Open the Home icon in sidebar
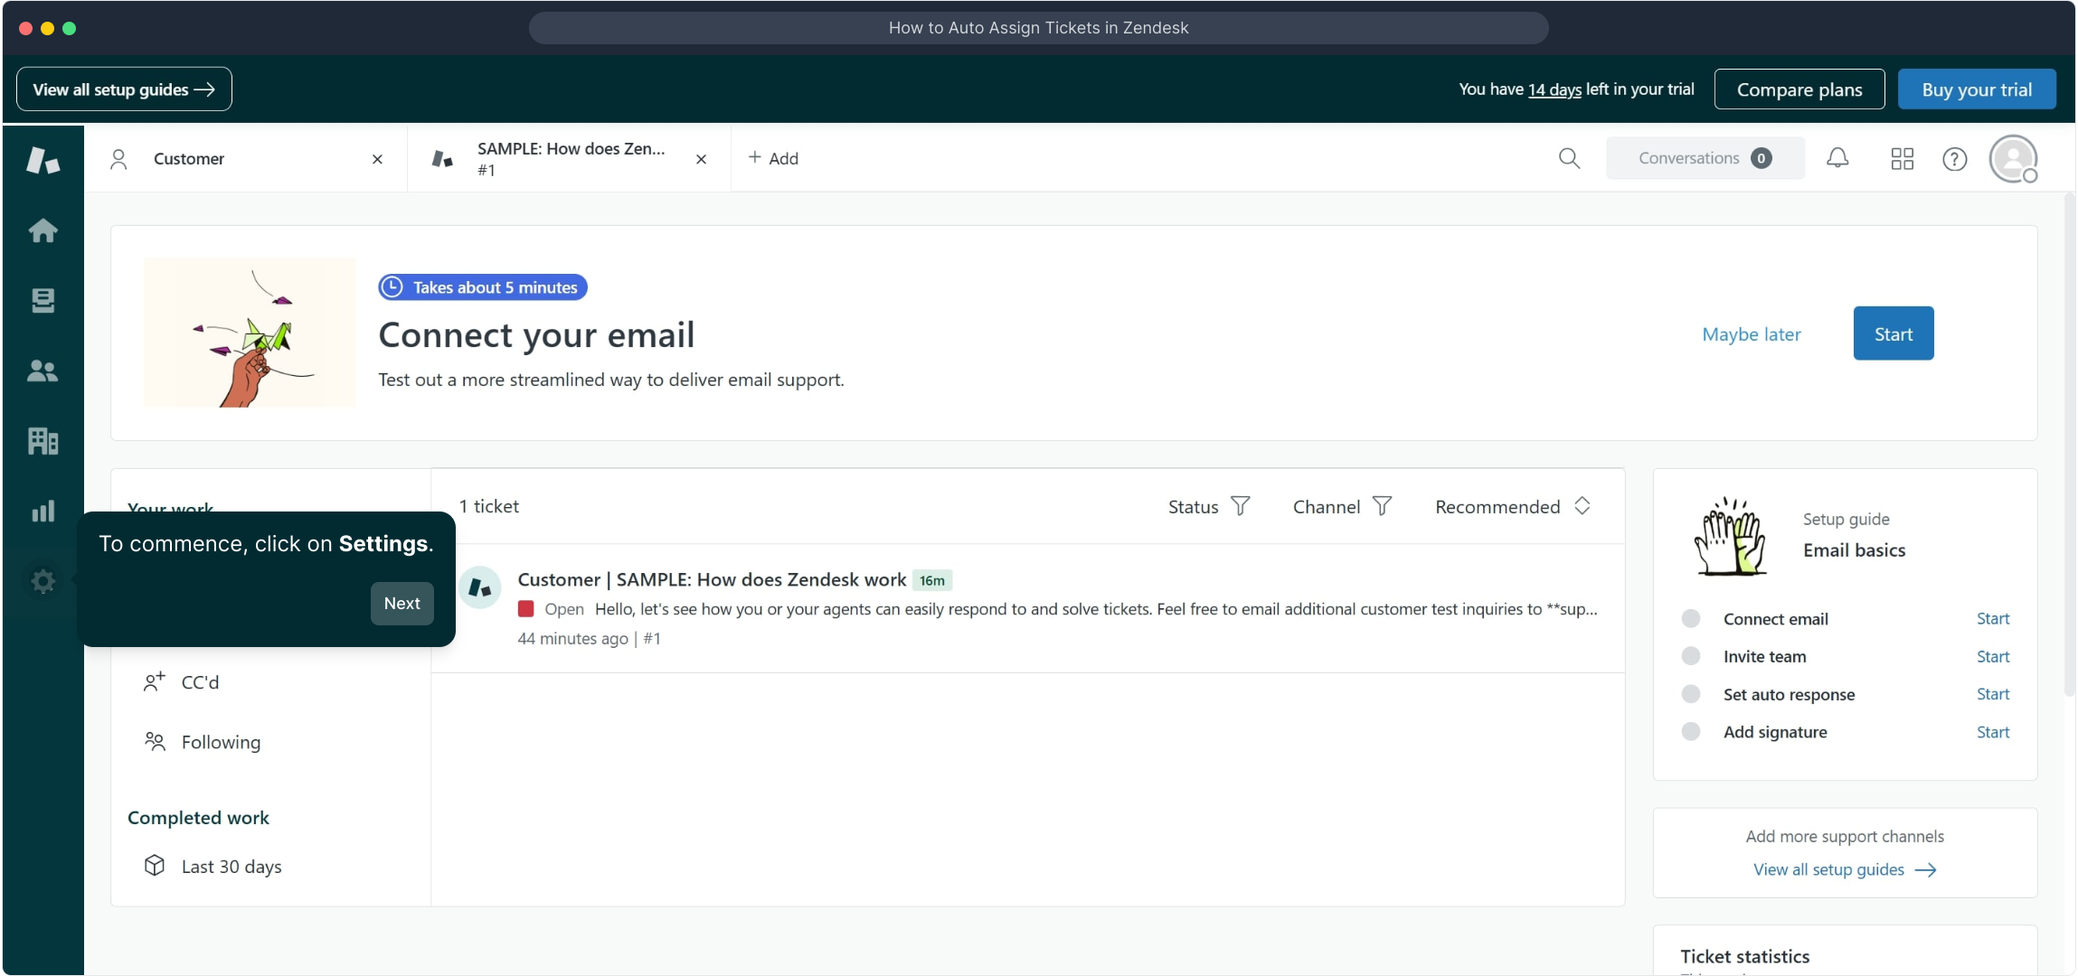 43,230
